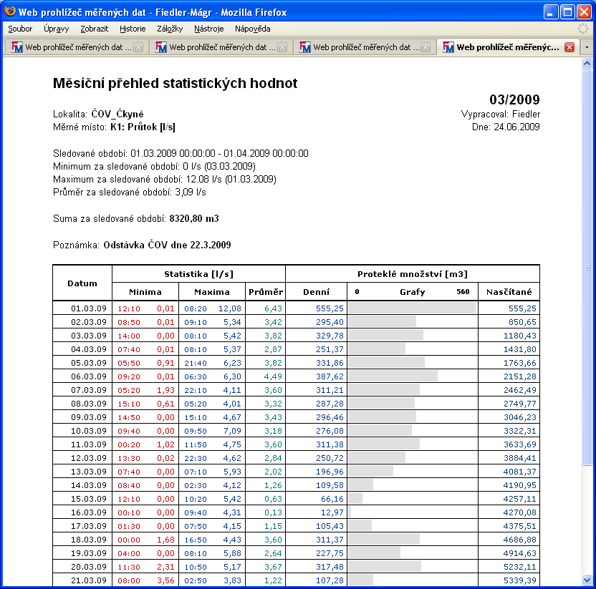Click the scrollbar up arrow
This screenshot has height=589, width=596.
point(587,62)
